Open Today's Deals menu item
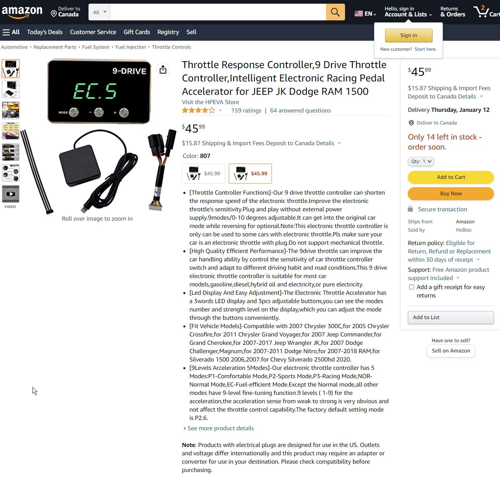This screenshot has height=482, width=500. click(x=45, y=32)
